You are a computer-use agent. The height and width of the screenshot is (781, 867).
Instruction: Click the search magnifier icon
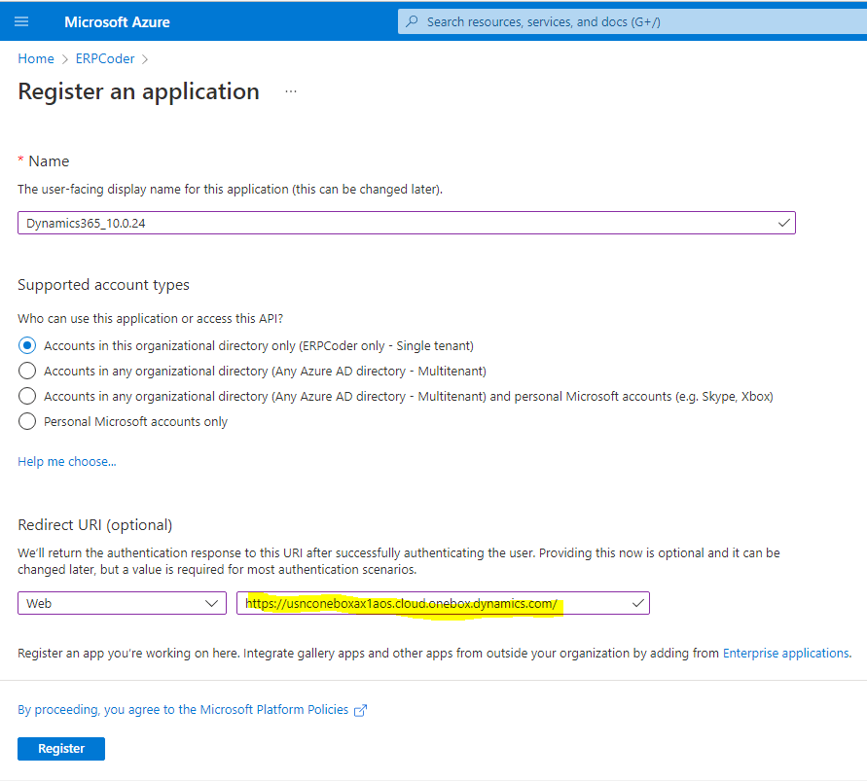(412, 21)
